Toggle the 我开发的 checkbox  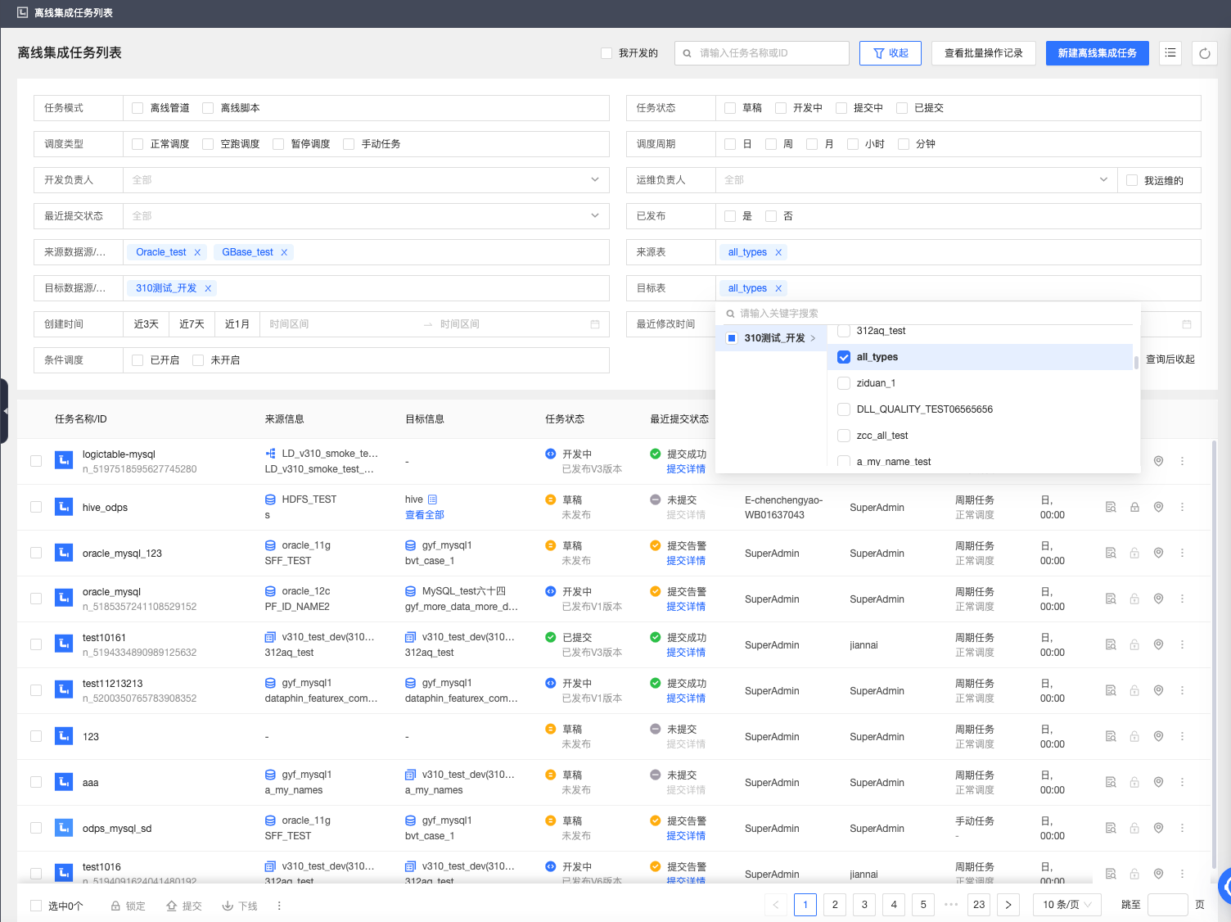[x=606, y=53]
